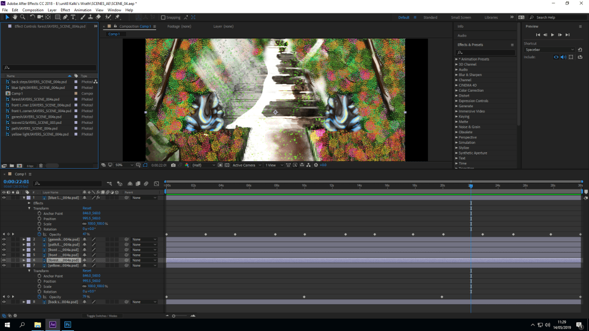
Task: Select the Zoom tool magnifier
Action: [x=23, y=17]
